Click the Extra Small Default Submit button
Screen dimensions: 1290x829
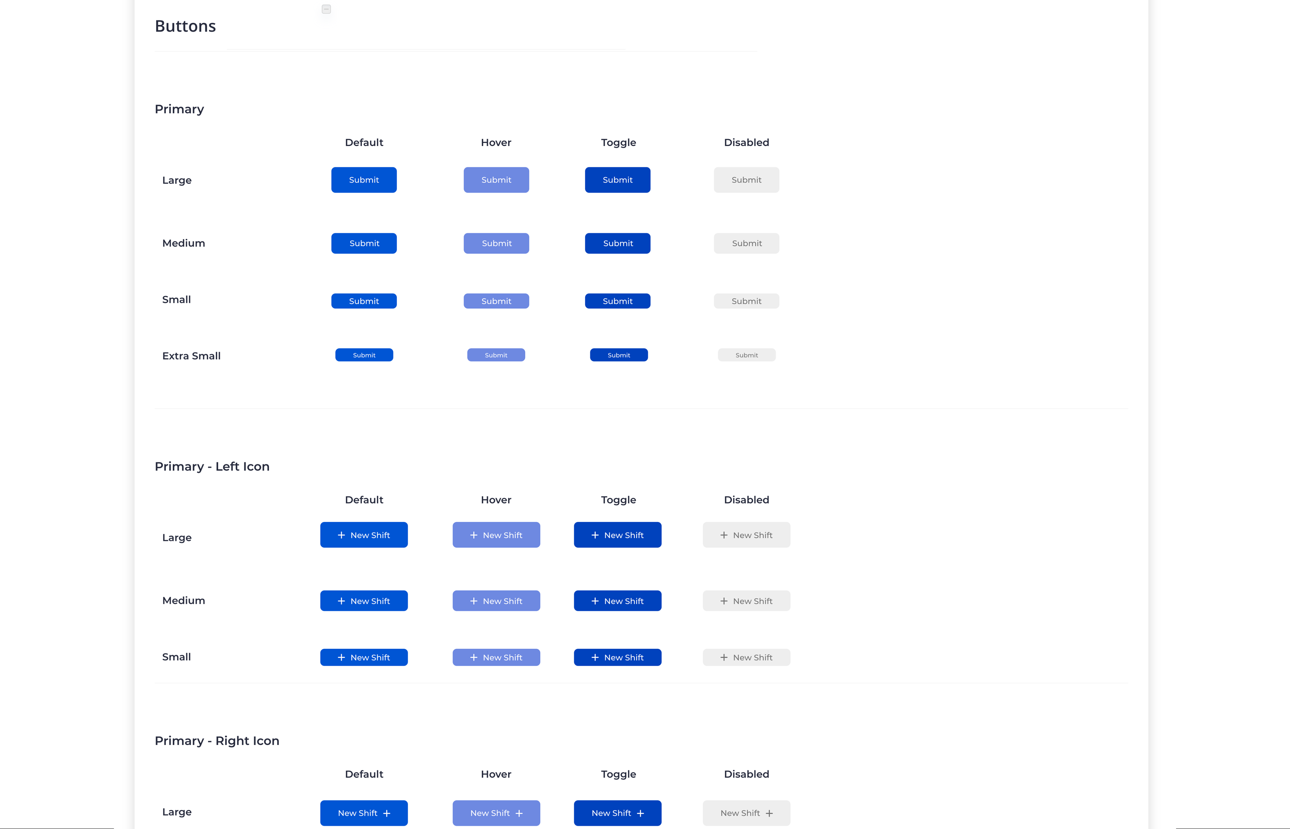(364, 355)
